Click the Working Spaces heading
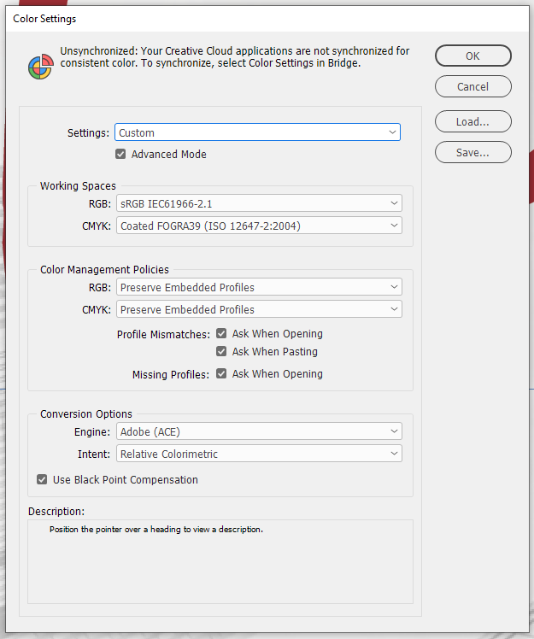The height and width of the screenshot is (639, 534). pos(78,186)
